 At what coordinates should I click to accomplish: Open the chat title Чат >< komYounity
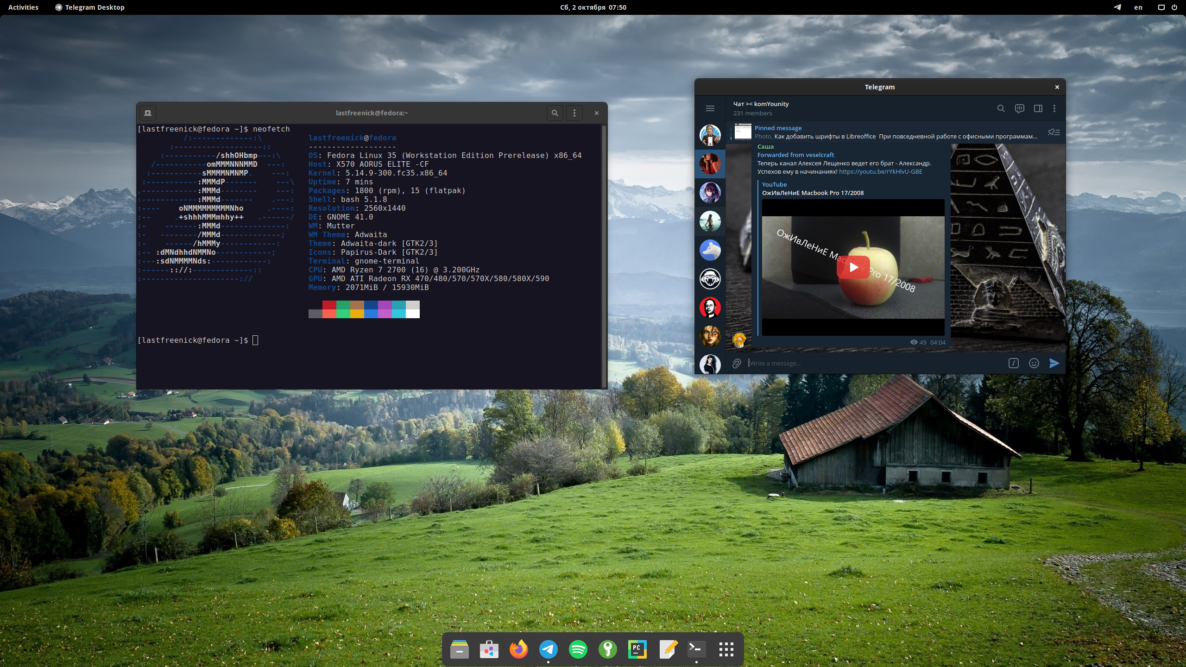761,104
